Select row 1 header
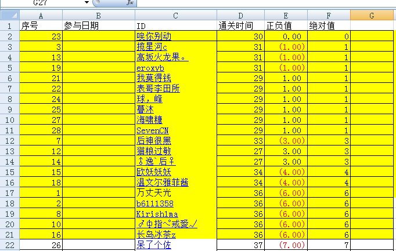Image resolution: width=396 pixels, height=251 pixels. pyautogui.click(x=10, y=26)
